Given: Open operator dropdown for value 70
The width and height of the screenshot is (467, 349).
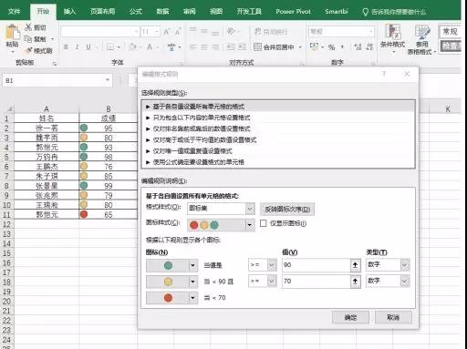Looking at the screenshot, I should click(272, 282).
